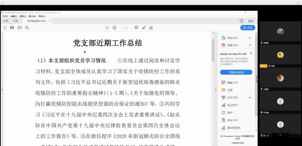Open the 文件(F) menu
Screen dimensions: 302x146
tap(5, 16)
